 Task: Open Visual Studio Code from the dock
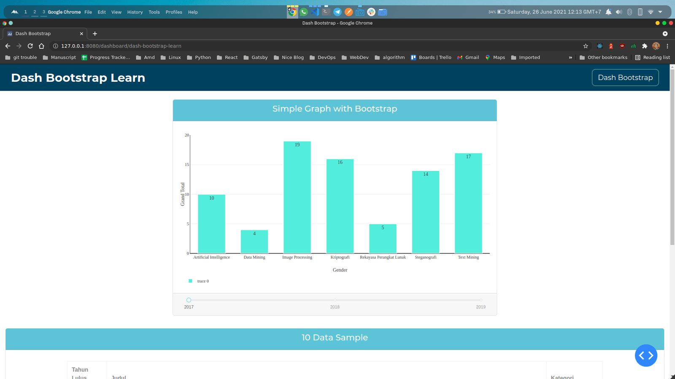[x=315, y=12]
